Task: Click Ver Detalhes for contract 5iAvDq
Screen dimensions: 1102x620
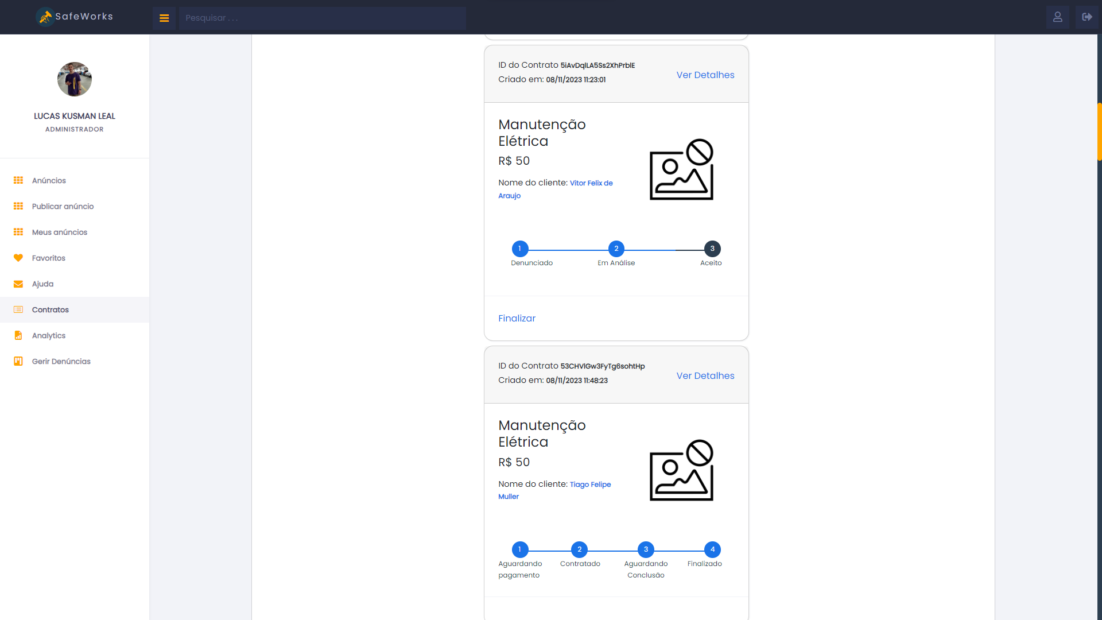Action: click(x=705, y=75)
